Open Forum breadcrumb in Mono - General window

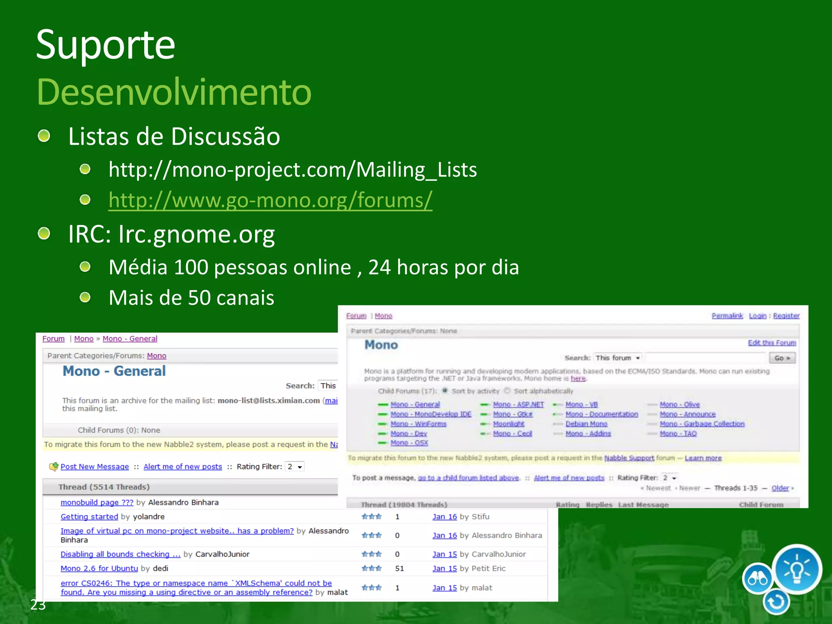(x=53, y=339)
